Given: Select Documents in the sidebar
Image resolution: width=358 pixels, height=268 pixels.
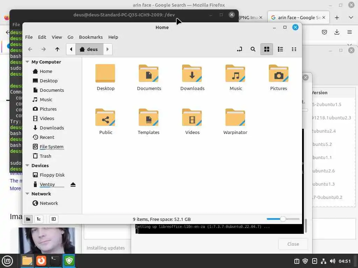Looking at the screenshot, I should (52, 90).
